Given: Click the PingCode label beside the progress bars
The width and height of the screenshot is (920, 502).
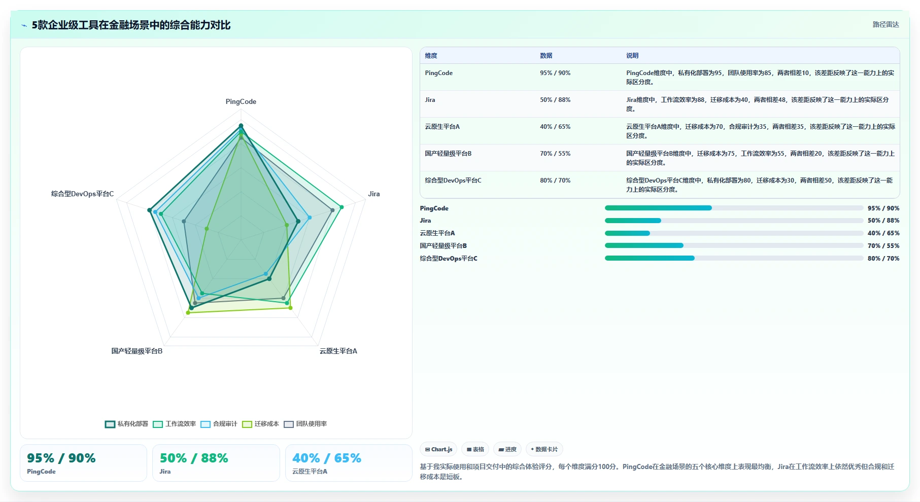Looking at the screenshot, I should pos(434,208).
